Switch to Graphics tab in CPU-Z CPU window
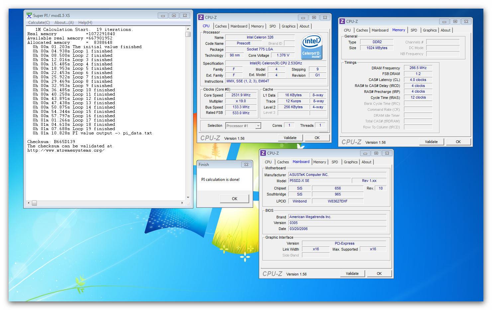This screenshot has width=492, height=310. (288, 26)
